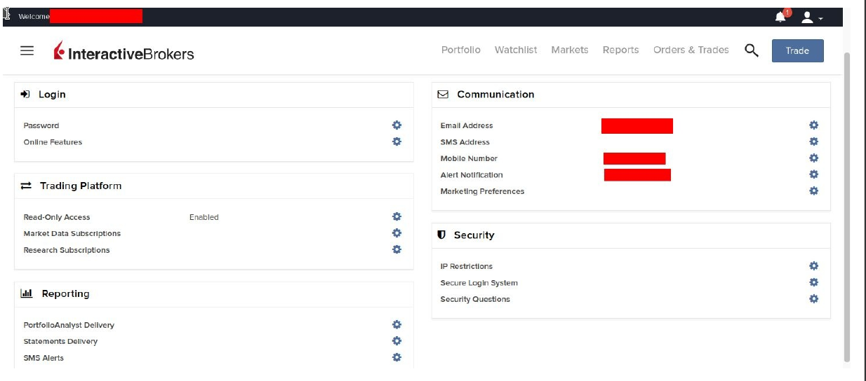Configure Password via its gear icon
The height and width of the screenshot is (381, 866).
point(397,125)
